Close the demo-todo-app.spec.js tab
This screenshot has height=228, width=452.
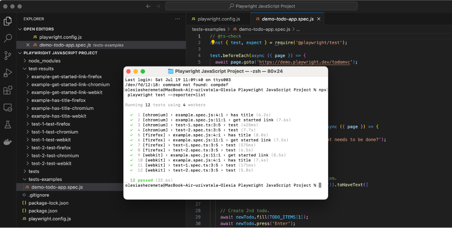319,19
